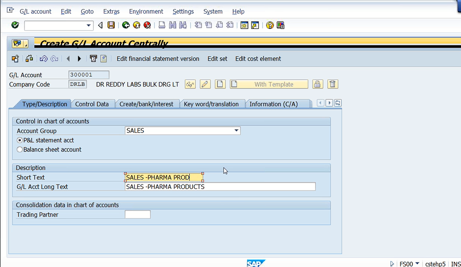
Task: Click the red Cancel icon
Action: 147,25
